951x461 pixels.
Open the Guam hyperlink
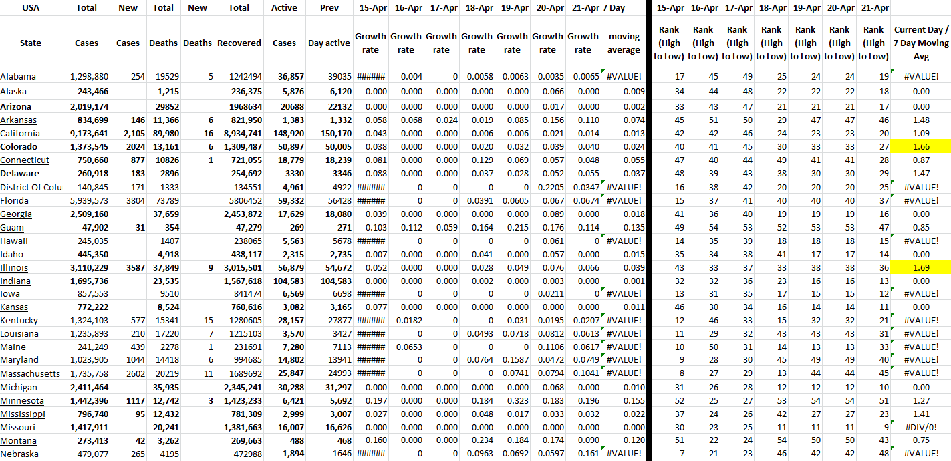click(13, 227)
